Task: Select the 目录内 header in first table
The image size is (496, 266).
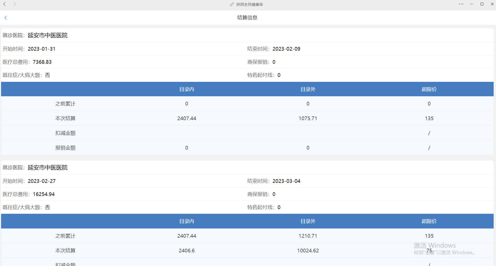Action: (x=187, y=89)
